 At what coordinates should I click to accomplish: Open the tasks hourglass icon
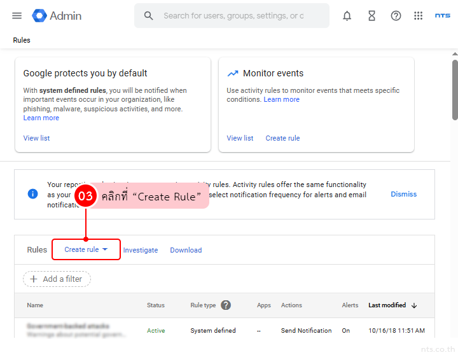(371, 16)
